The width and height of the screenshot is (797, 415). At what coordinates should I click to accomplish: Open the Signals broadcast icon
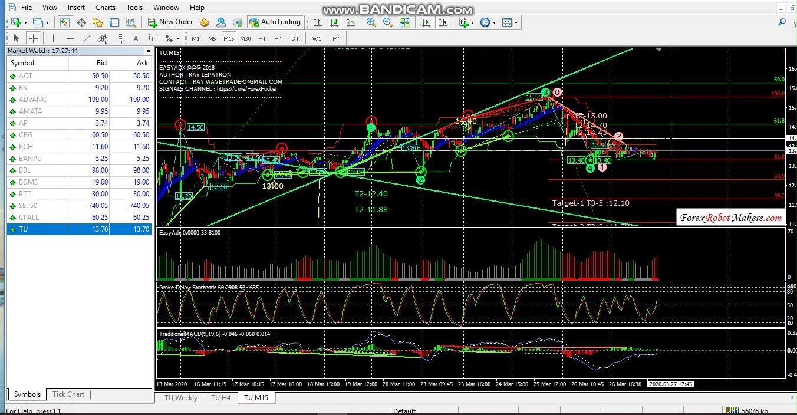pyautogui.click(x=238, y=22)
